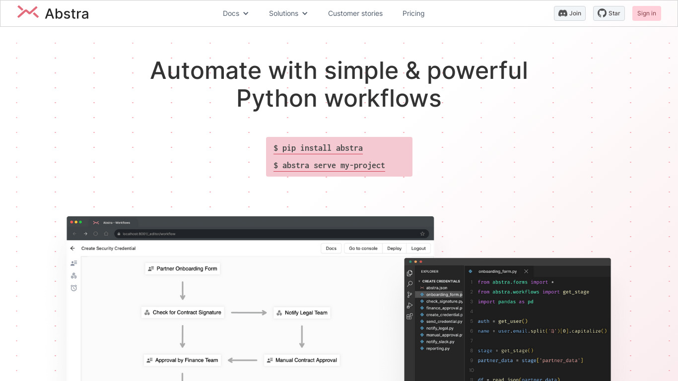The width and height of the screenshot is (678, 381).
Task: Open the Pricing page
Action: (x=413, y=13)
